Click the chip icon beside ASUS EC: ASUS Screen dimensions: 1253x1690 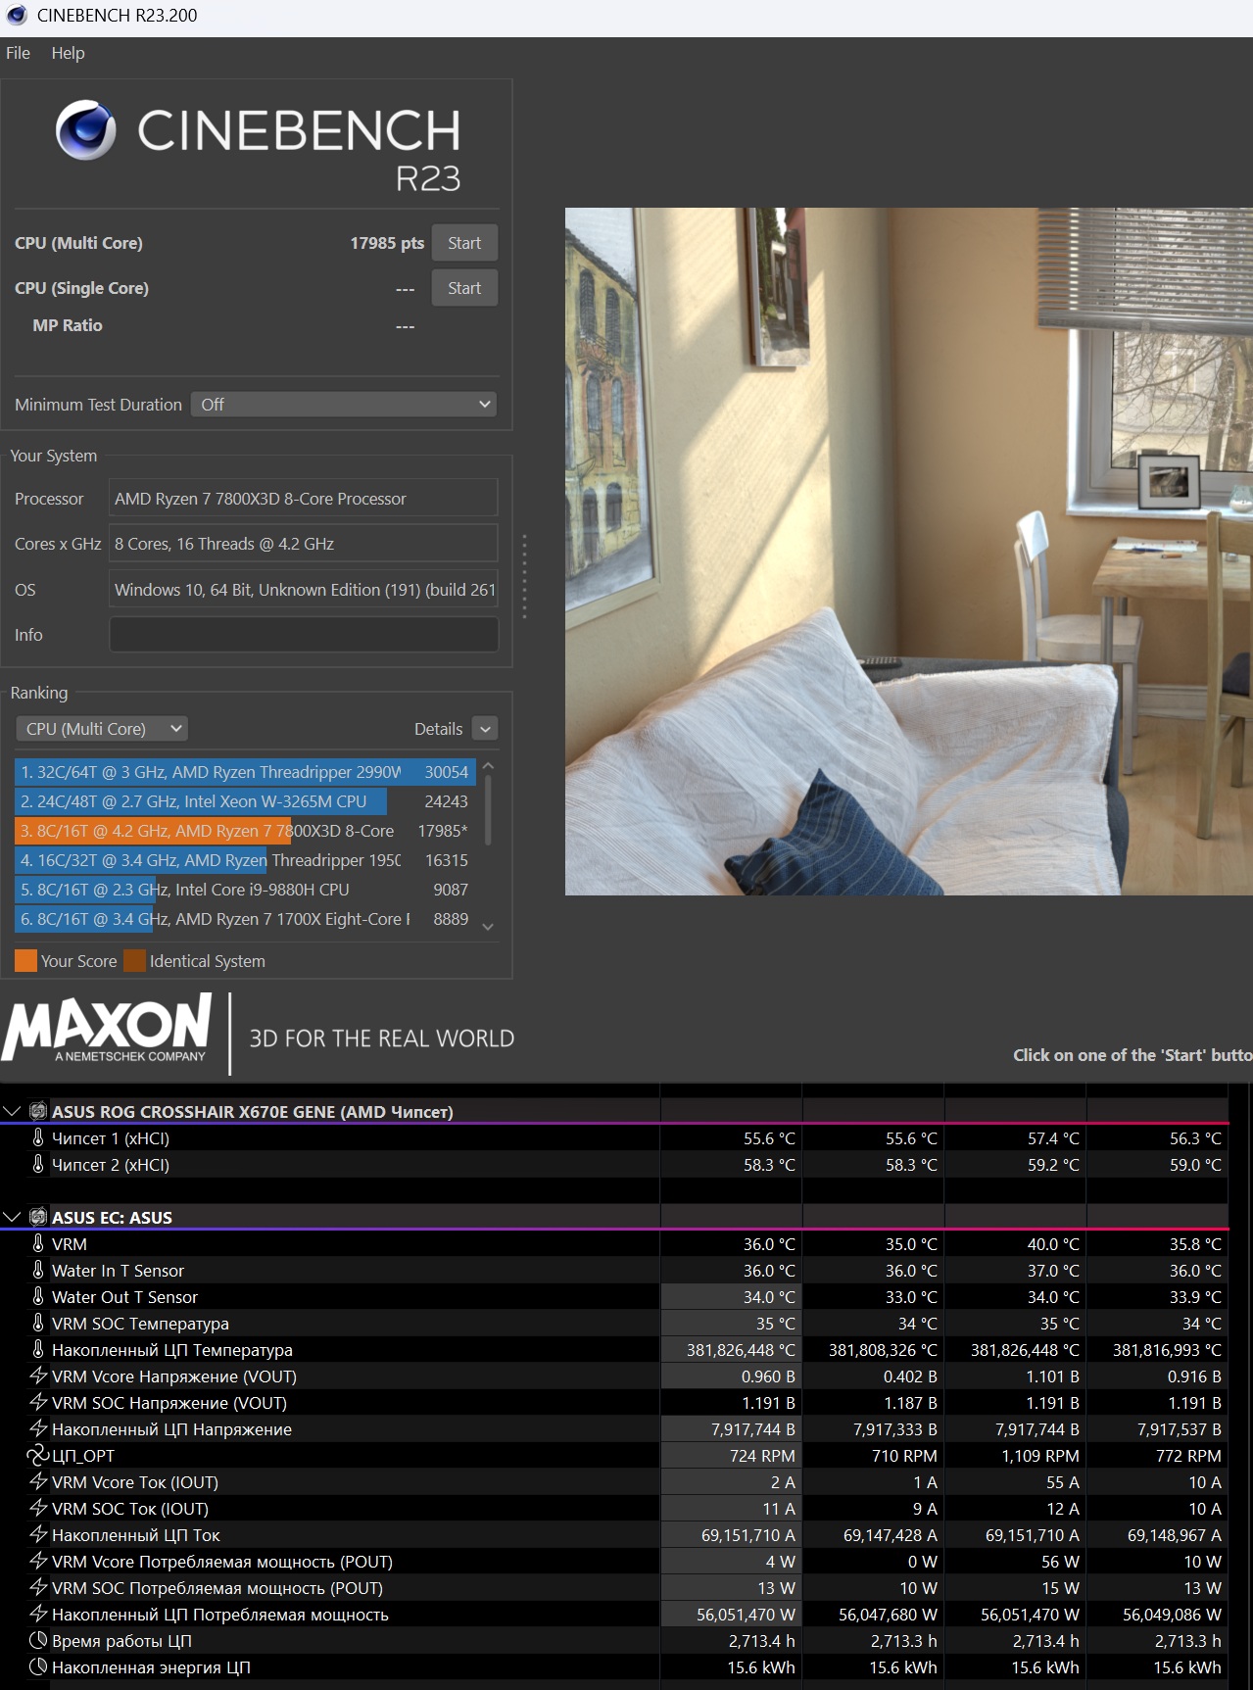[38, 1217]
